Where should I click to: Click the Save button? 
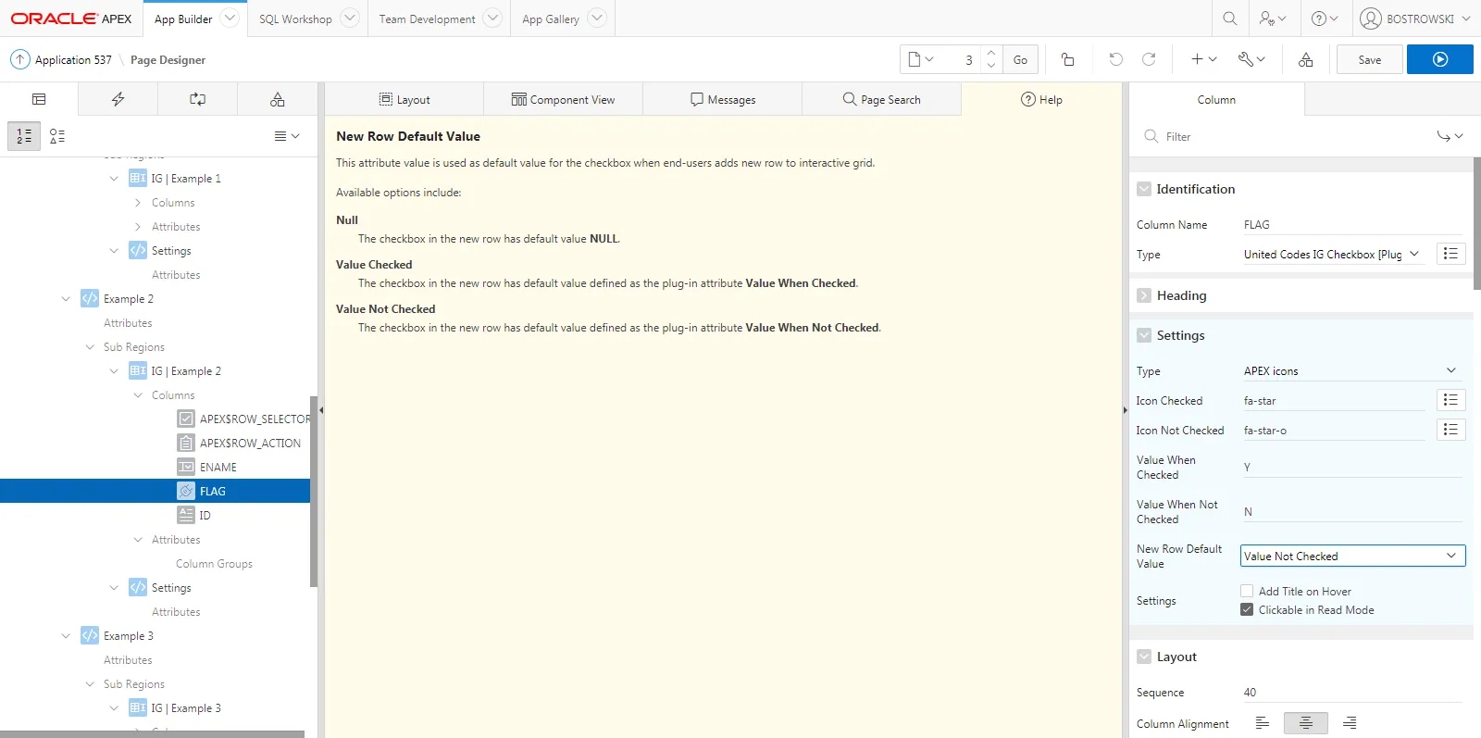pos(1369,59)
